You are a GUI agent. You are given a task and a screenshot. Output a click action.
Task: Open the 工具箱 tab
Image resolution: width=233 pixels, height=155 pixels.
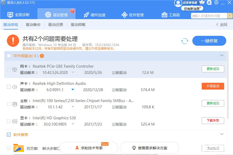pos(170,15)
